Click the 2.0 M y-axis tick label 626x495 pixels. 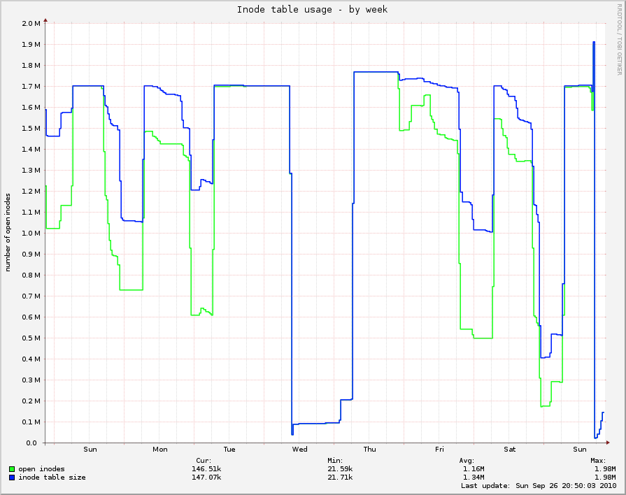tap(31, 24)
